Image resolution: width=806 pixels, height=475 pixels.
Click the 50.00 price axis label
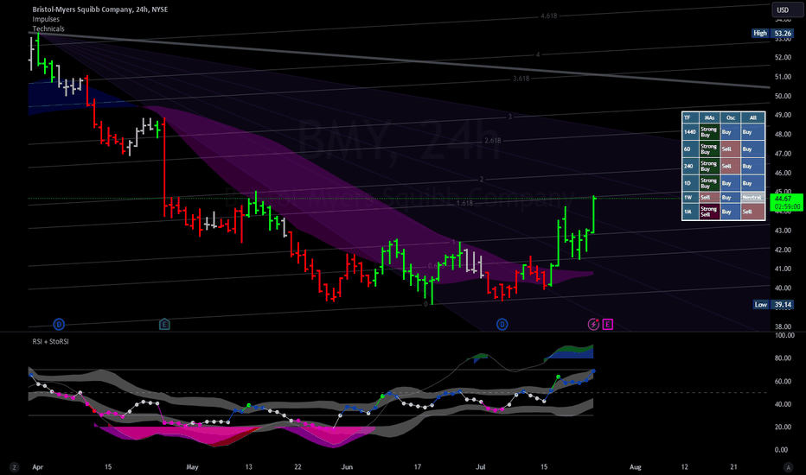coord(783,96)
